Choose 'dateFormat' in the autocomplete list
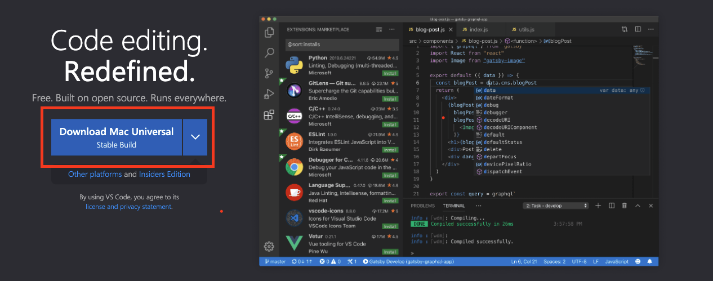Screen dimensions: 713x281 coord(563,97)
